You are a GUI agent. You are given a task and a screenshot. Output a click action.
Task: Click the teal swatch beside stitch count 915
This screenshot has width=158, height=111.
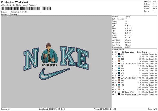(119, 68)
